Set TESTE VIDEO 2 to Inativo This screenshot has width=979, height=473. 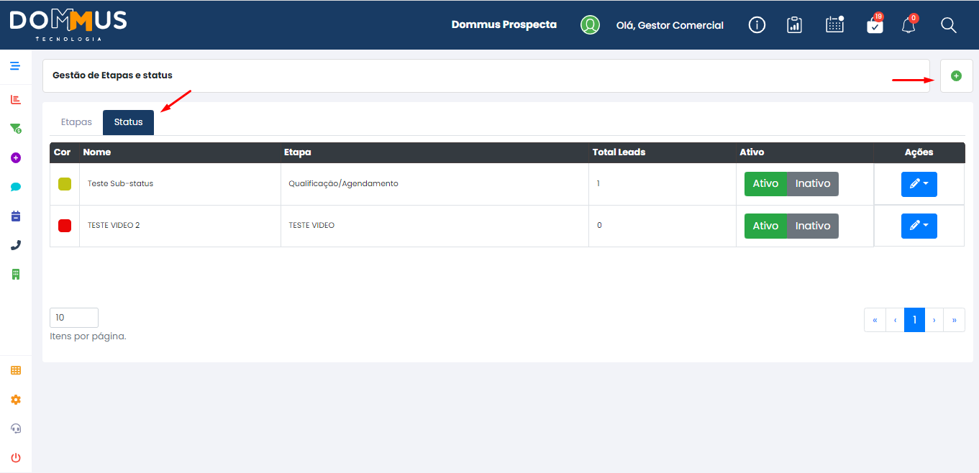coord(813,226)
